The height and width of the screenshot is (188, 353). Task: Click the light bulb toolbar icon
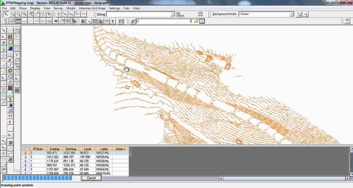pos(113,21)
